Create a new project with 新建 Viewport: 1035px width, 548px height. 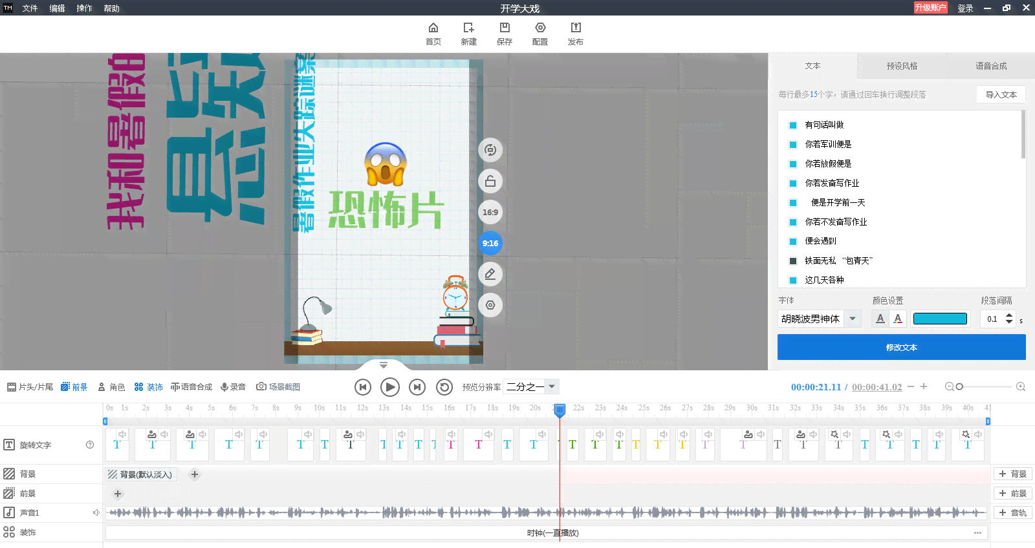pyautogui.click(x=469, y=34)
